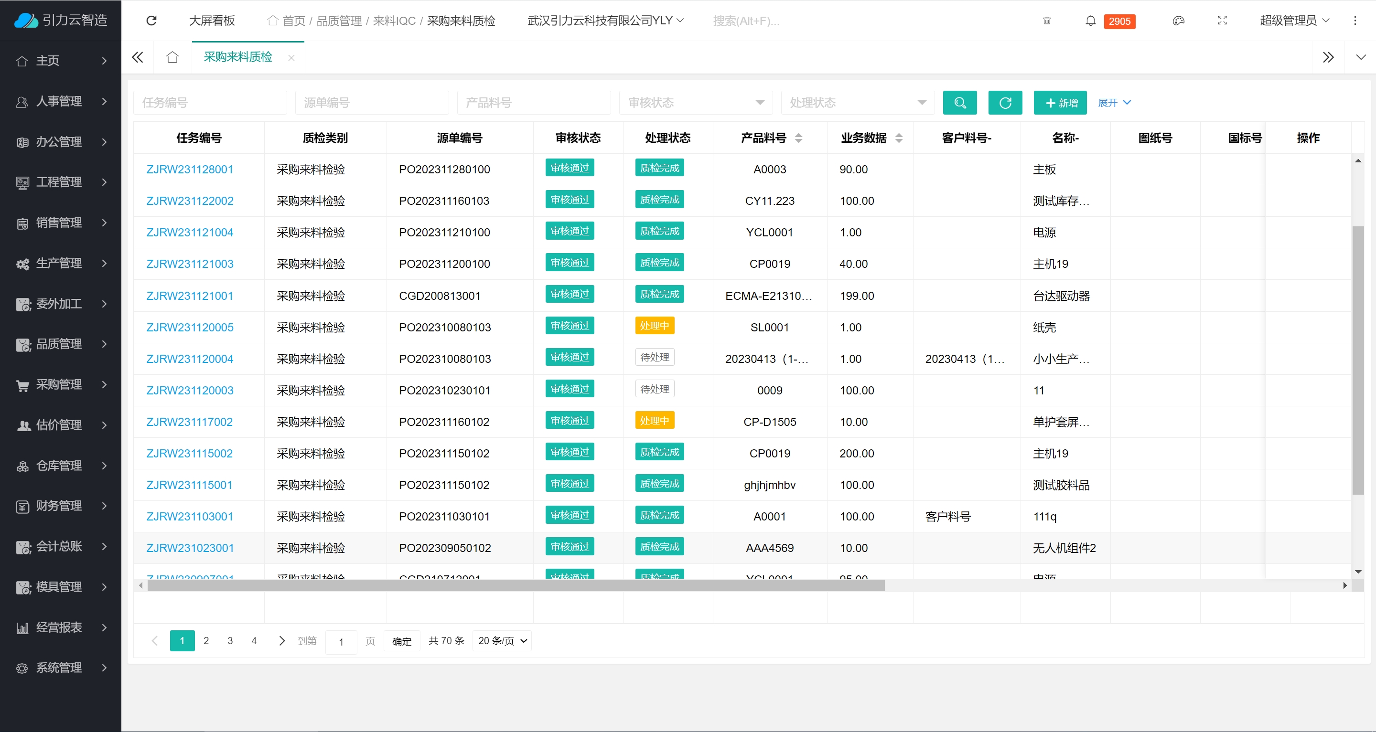Click the trash can icon in the header
The image size is (1376, 732).
(1046, 21)
